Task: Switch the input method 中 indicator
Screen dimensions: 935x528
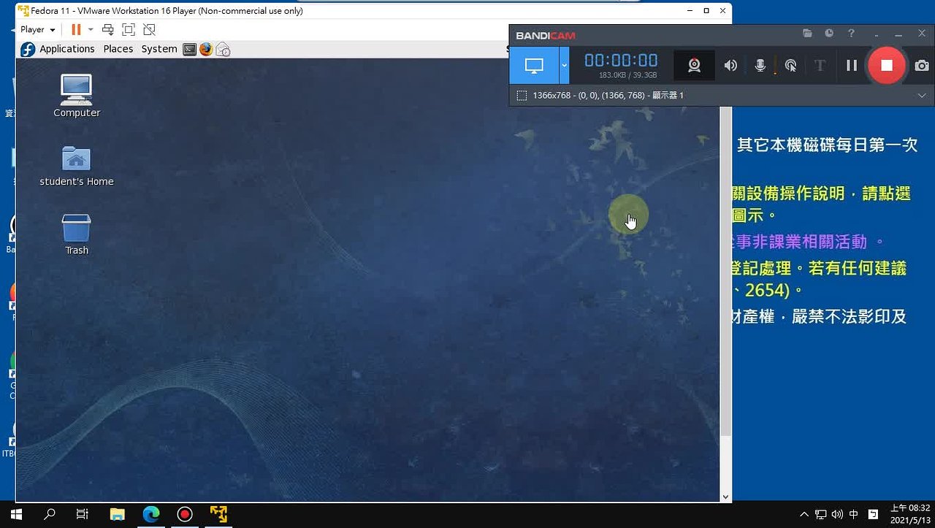Action: [854, 514]
